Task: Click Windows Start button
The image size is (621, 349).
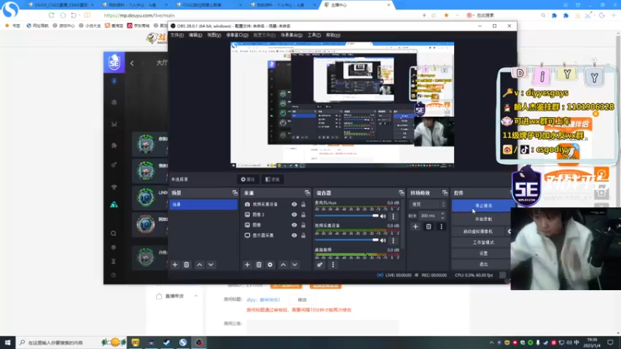Action: pyautogui.click(x=8, y=342)
